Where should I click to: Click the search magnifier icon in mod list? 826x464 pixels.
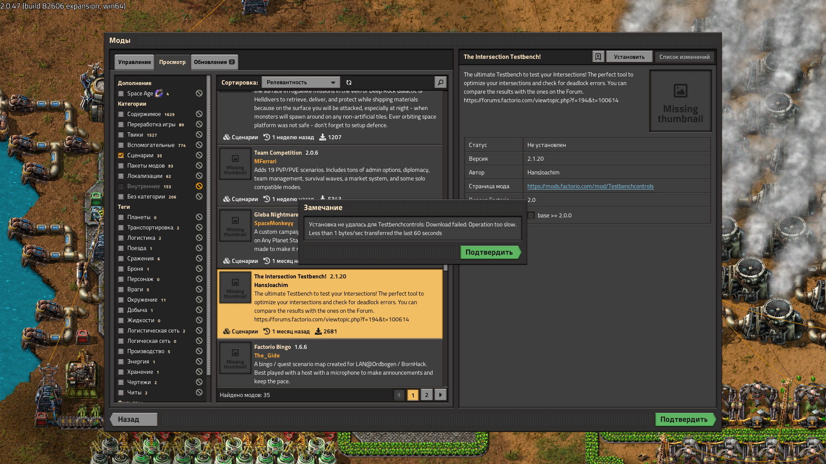coord(440,82)
